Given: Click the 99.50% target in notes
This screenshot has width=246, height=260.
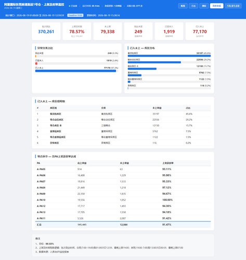Looking at the screenshot, I should [50, 244].
